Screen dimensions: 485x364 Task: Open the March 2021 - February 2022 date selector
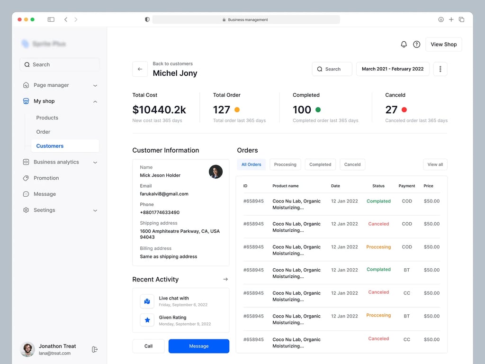click(x=393, y=69)
